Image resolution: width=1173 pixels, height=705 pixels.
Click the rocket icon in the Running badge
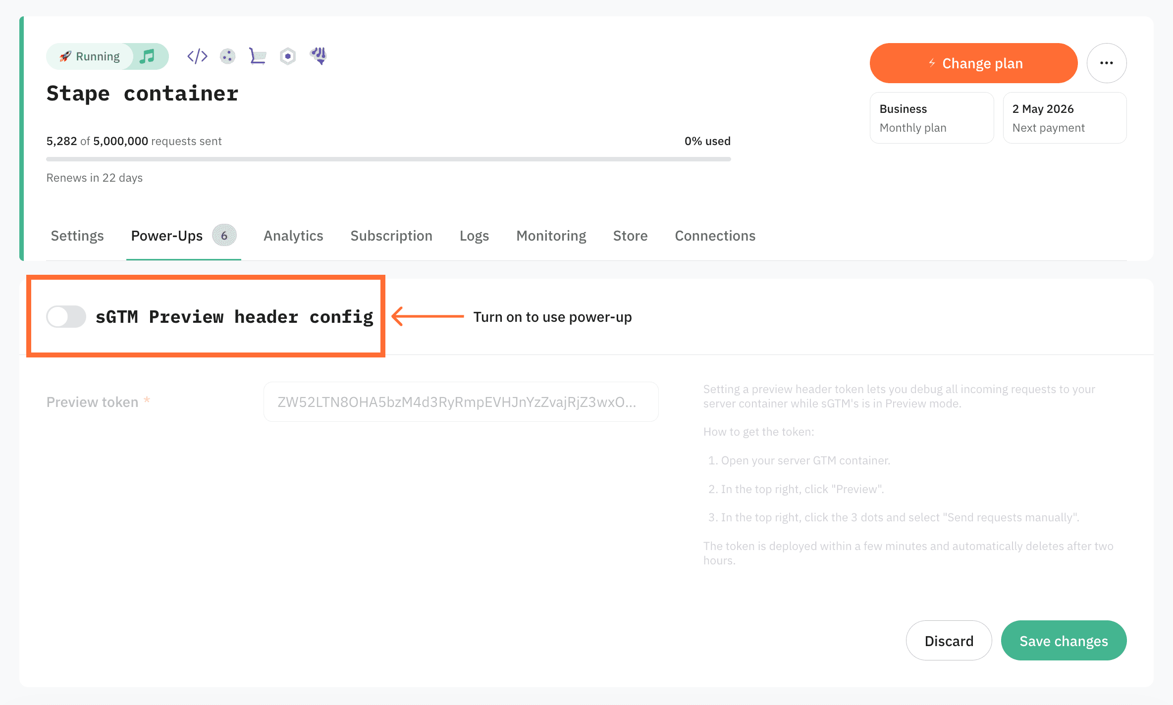click(66, 56)
